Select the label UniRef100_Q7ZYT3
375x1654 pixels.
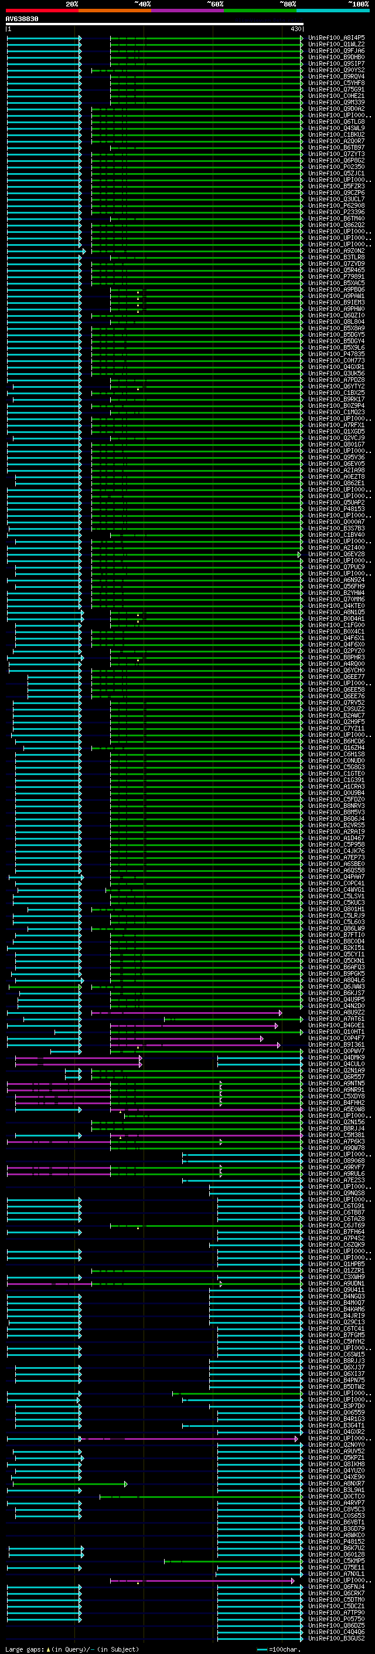[336, 154]
